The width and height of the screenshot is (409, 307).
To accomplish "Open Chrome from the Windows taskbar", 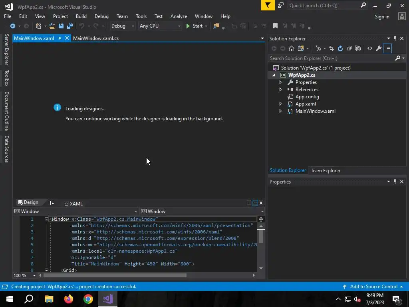I will (88, 299).
